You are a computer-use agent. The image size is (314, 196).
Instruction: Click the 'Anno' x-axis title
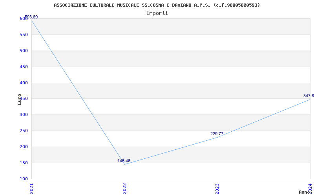point(305,192)
